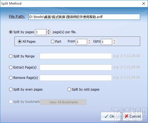Click the 'page(s) per file.' label
148x123 pixels.
coord(64,32)
